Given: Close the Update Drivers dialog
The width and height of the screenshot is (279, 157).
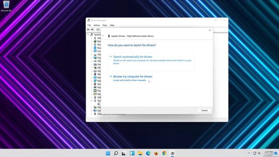Looking at the screenshot, I should pyautogui.click(x=210, y=30).
